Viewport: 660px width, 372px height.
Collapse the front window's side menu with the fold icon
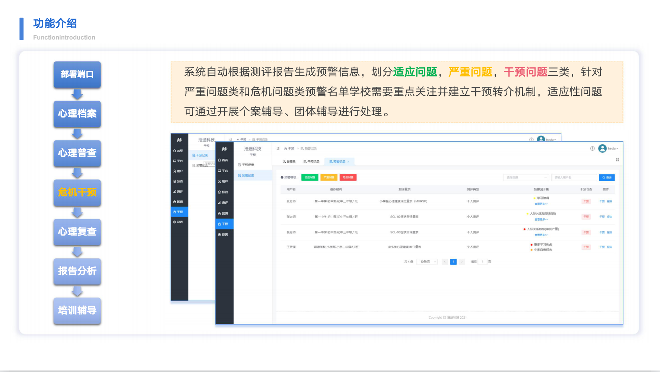278,148
